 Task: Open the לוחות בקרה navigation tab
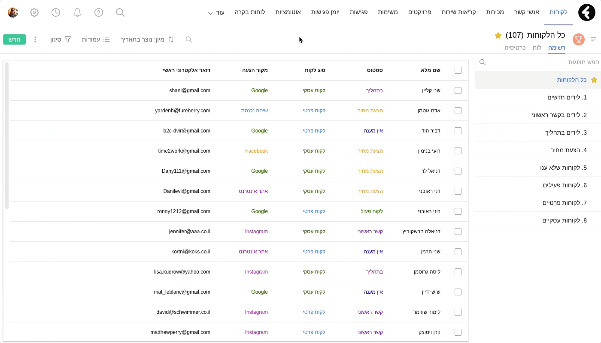[x=250, y=12]
